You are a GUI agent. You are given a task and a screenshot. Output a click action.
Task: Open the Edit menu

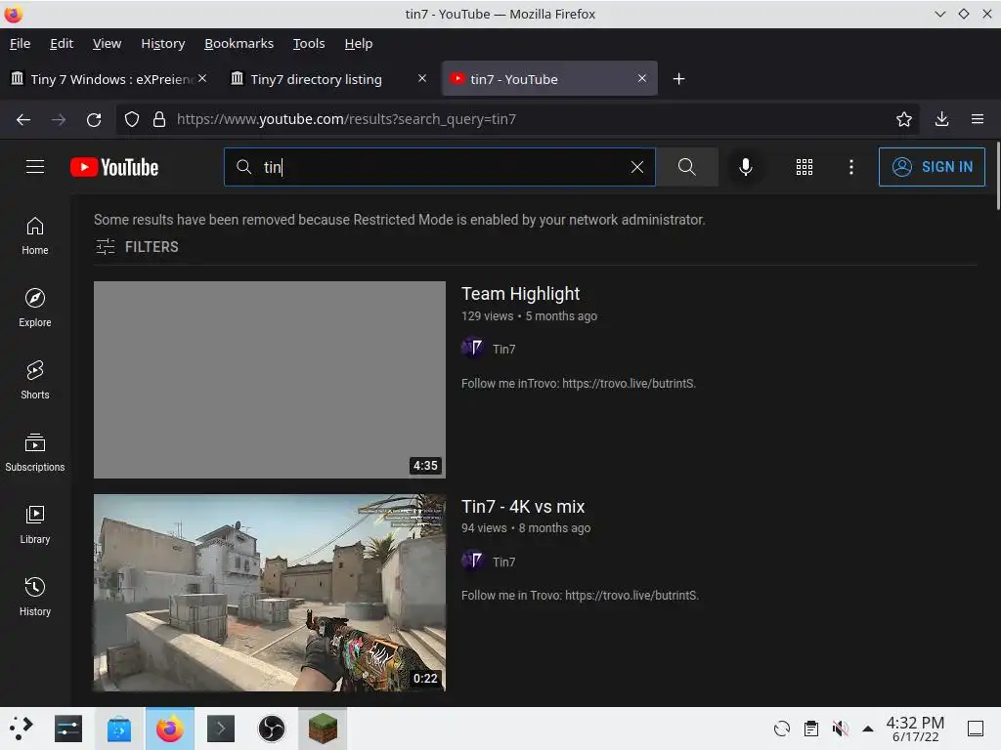point(62,43)
